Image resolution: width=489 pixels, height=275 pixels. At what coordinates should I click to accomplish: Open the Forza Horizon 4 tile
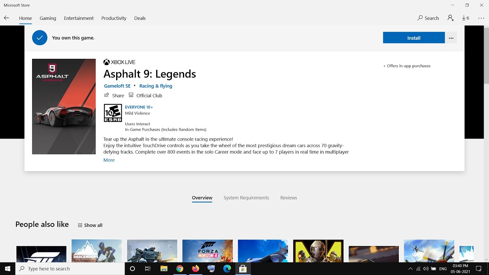point(207,251)
